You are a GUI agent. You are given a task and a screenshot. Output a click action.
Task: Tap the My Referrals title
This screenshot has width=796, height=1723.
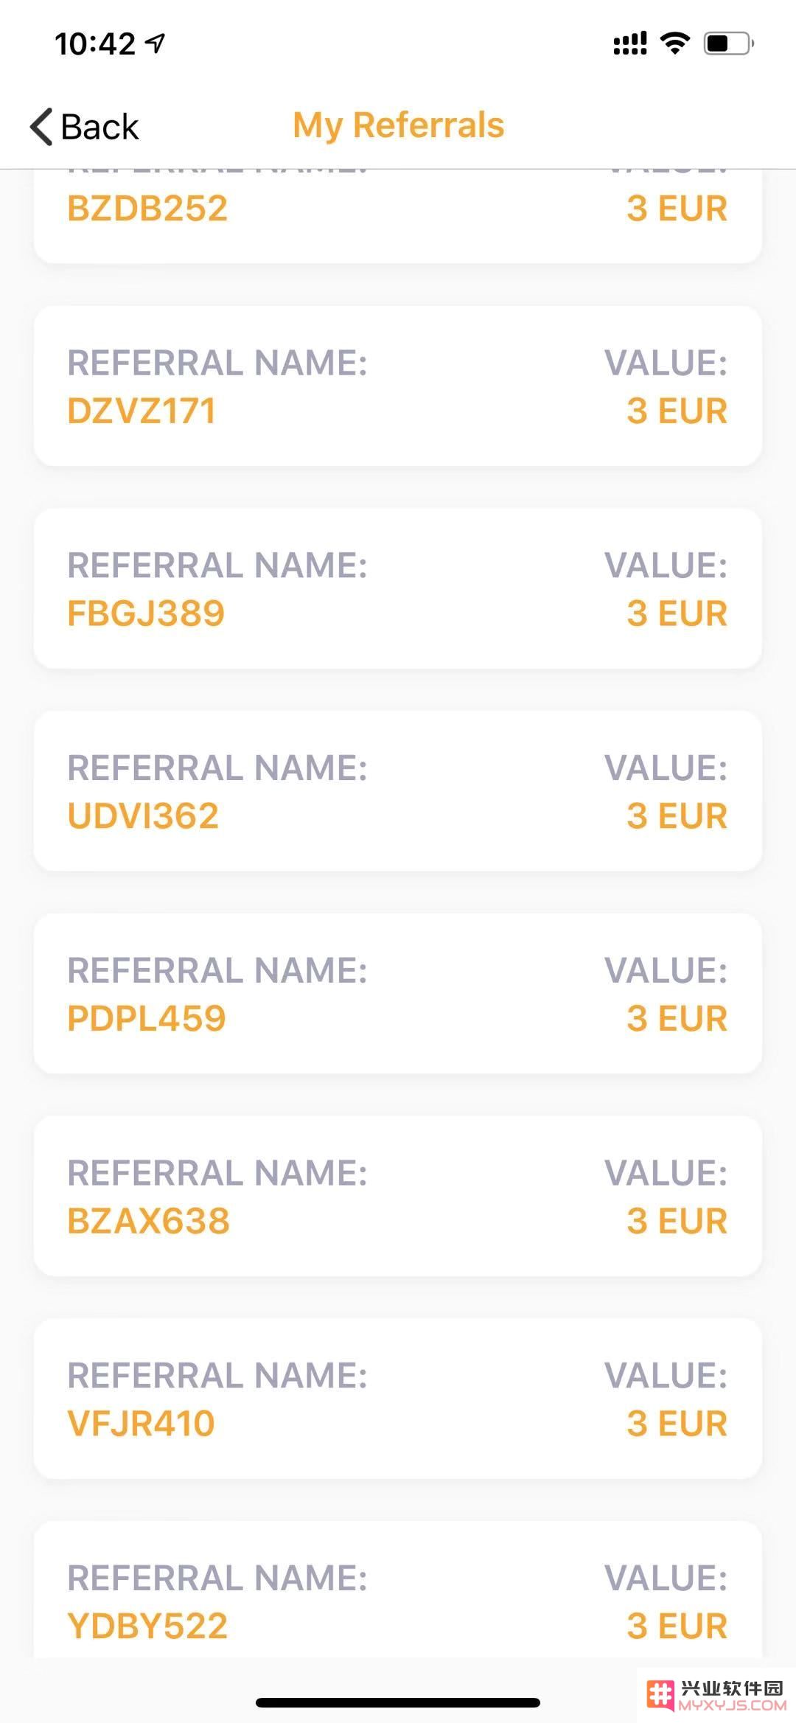(399, 125)
